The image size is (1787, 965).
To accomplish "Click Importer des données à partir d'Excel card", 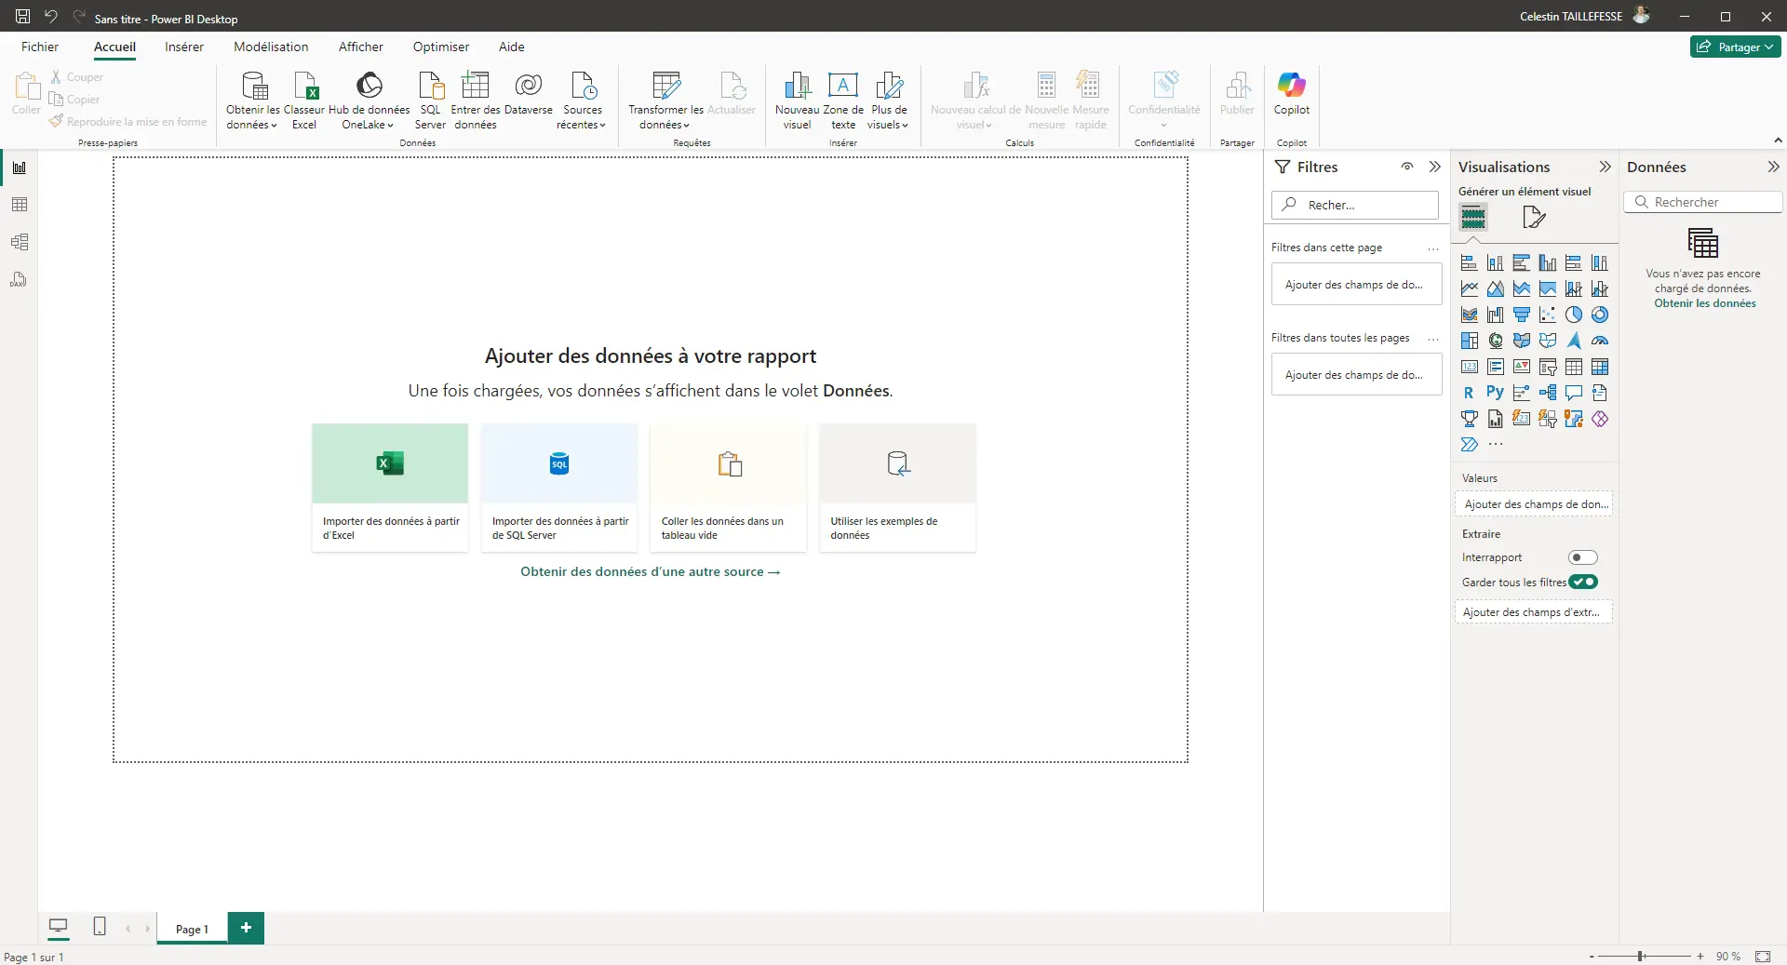I will (390, 488).
